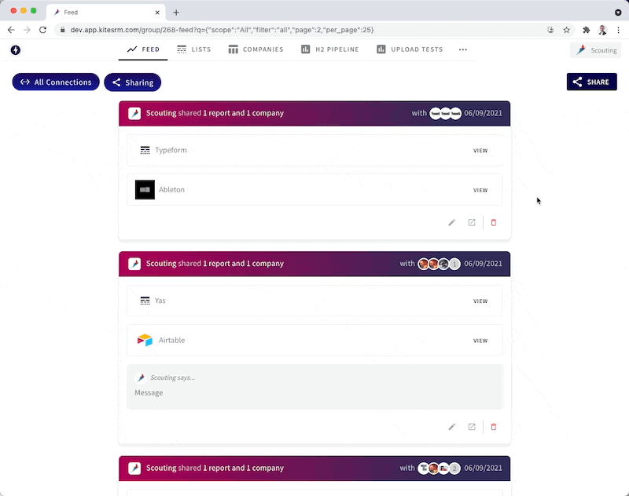Open the Typeform and Ableton post externally

coord(472,223)
